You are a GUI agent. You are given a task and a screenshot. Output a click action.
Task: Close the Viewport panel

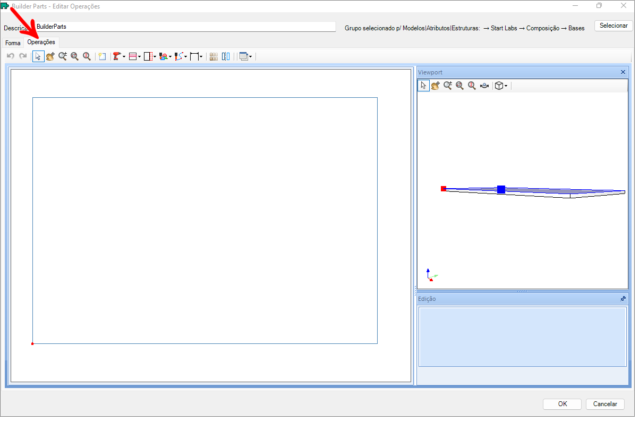coord(623,72)
